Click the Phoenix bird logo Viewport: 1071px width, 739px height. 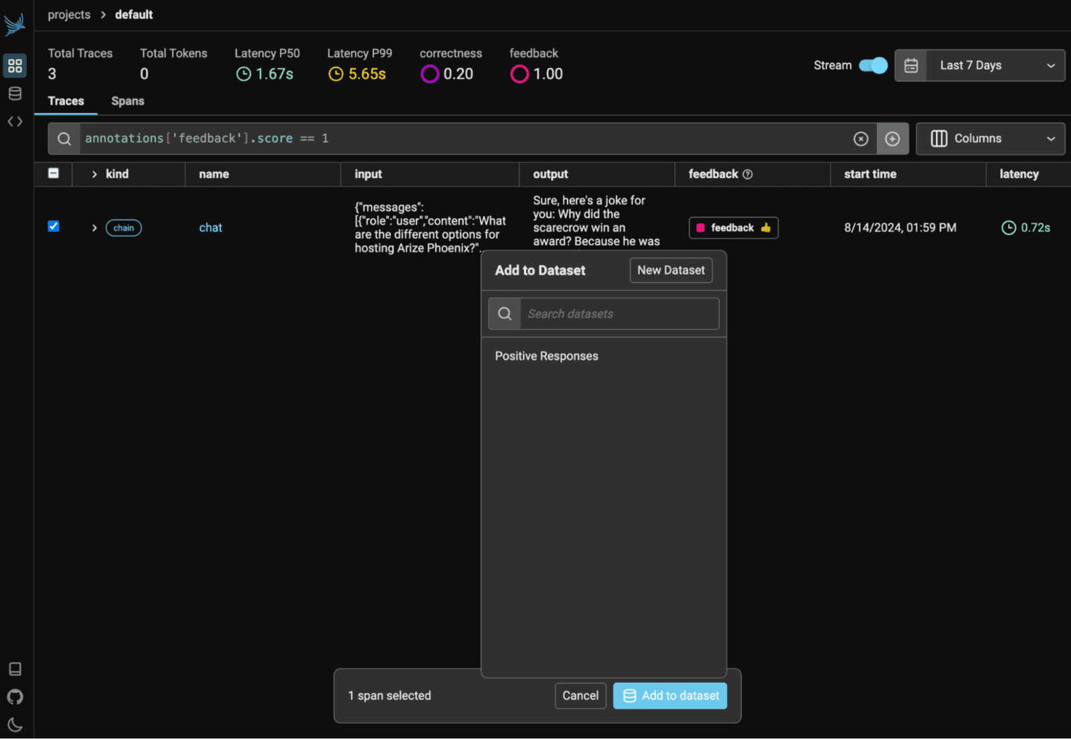coord(15,24)
